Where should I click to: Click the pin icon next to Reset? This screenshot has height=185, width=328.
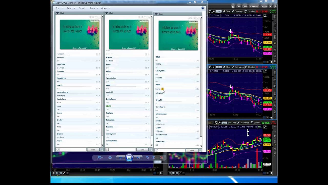(x=270, y=7)
